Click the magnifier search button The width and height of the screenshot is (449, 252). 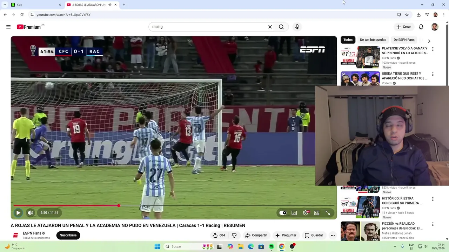281,27
